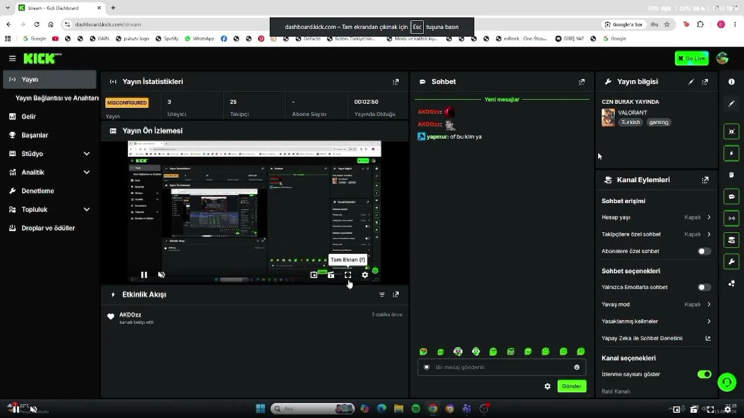Image resolution: width=744 pixels, height=418 pixels.
Task: Open the Etkinlik Akışı filter icon
Action: click(382, 294)
